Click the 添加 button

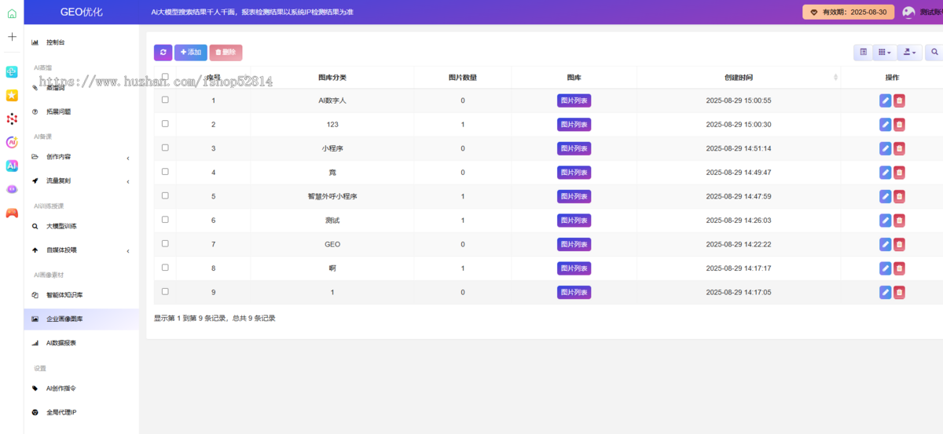point(191,53)
